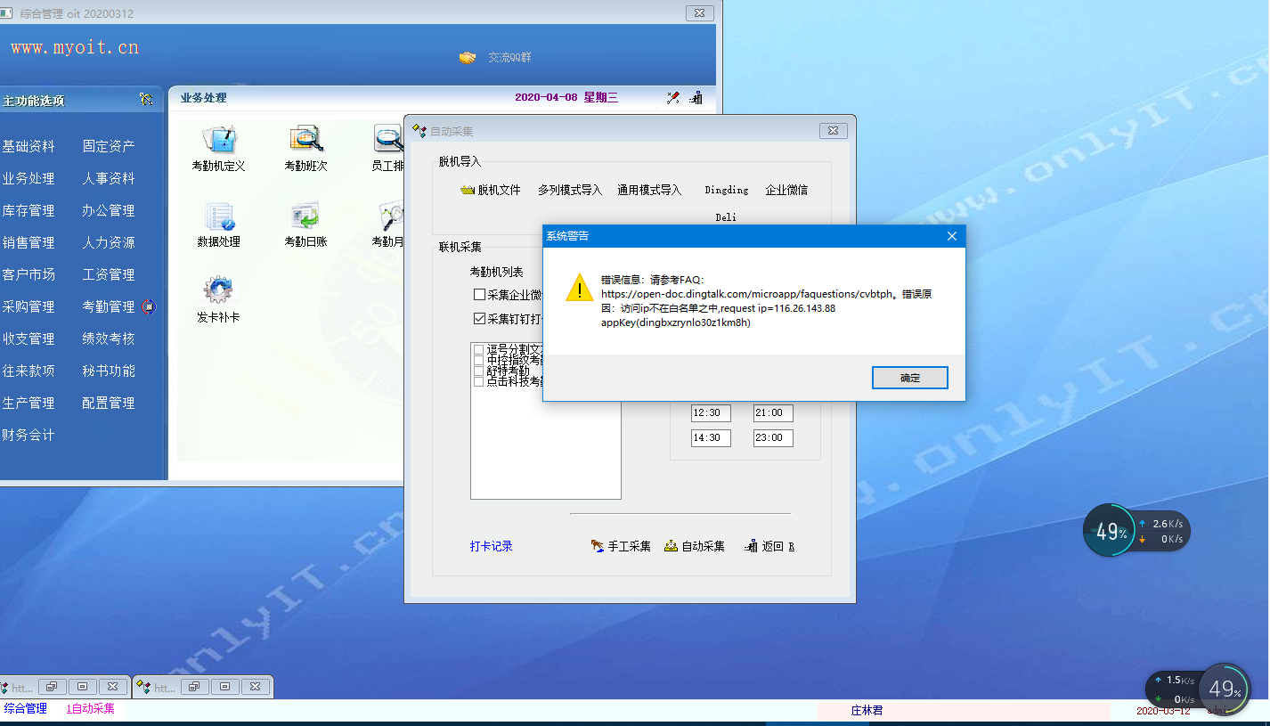Uncheck the 采集钉钉打卡 checkbox
This screenshot has width=1270, height=726.
479,318
